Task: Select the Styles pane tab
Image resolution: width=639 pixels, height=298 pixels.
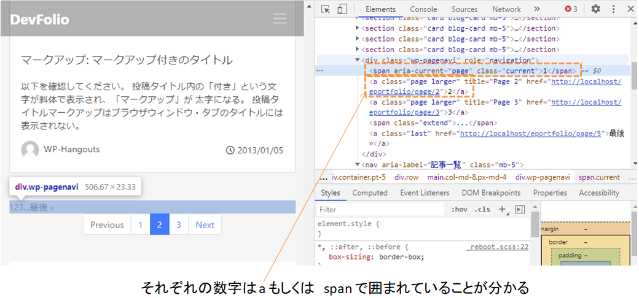Action: tap(331, 193)
